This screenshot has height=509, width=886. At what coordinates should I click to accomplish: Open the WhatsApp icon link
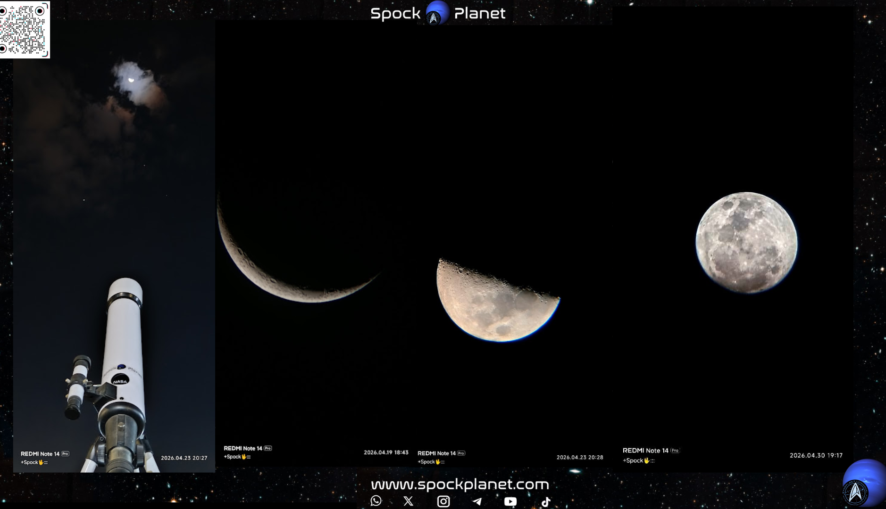click(376, 501)
